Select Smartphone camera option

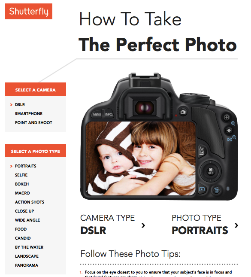click(29, 113)
